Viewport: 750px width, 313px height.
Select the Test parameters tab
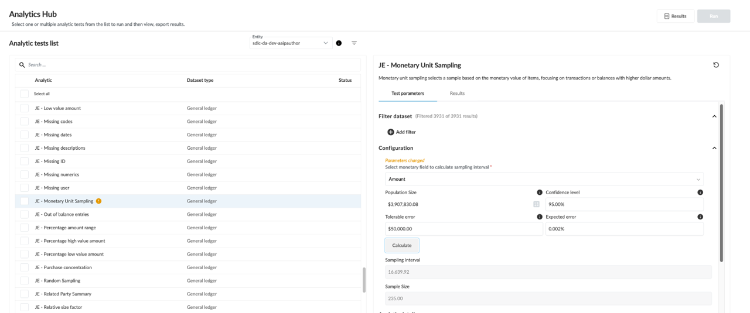(408, 94)
